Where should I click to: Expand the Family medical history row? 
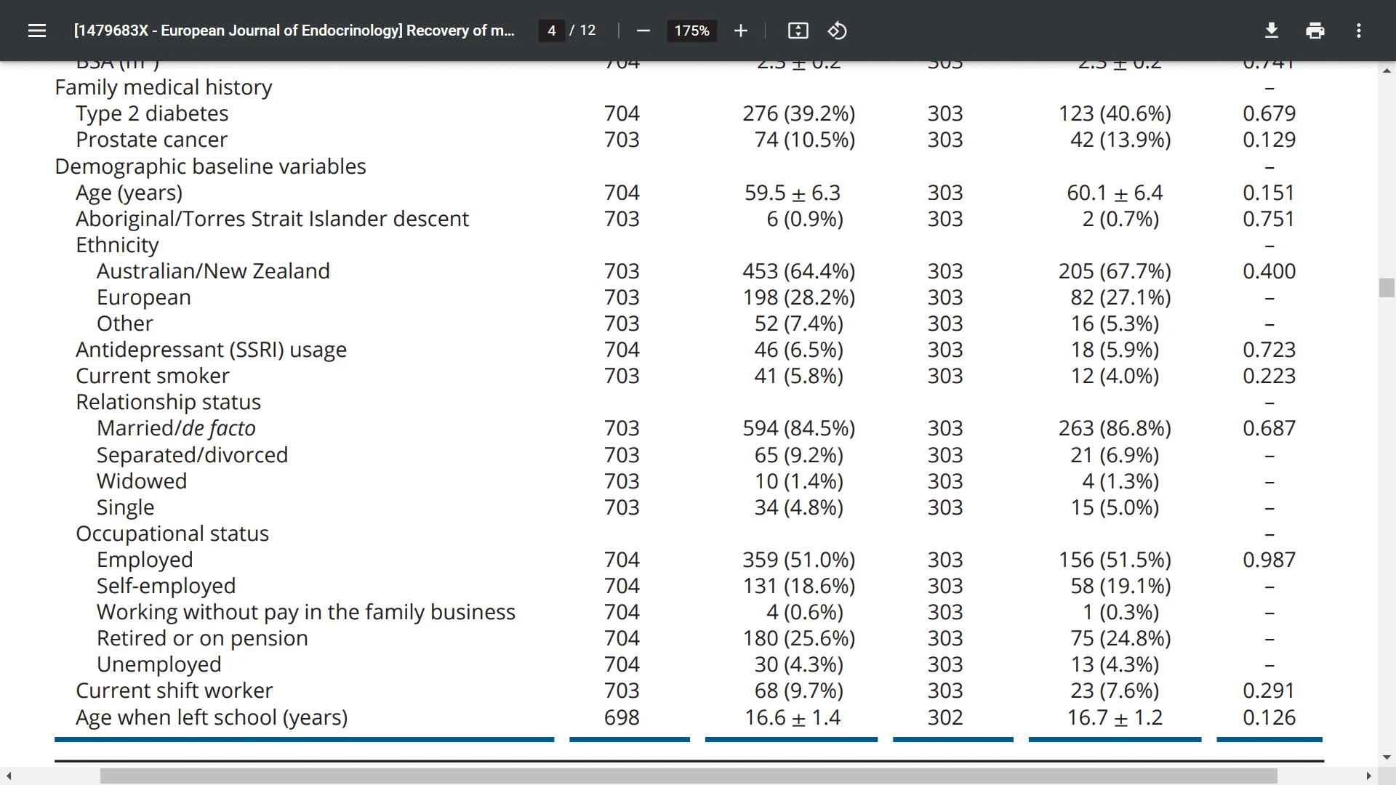(x=163, y=87)
